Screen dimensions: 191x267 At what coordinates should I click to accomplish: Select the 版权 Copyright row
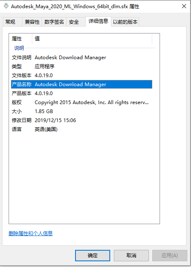(82, 102)
